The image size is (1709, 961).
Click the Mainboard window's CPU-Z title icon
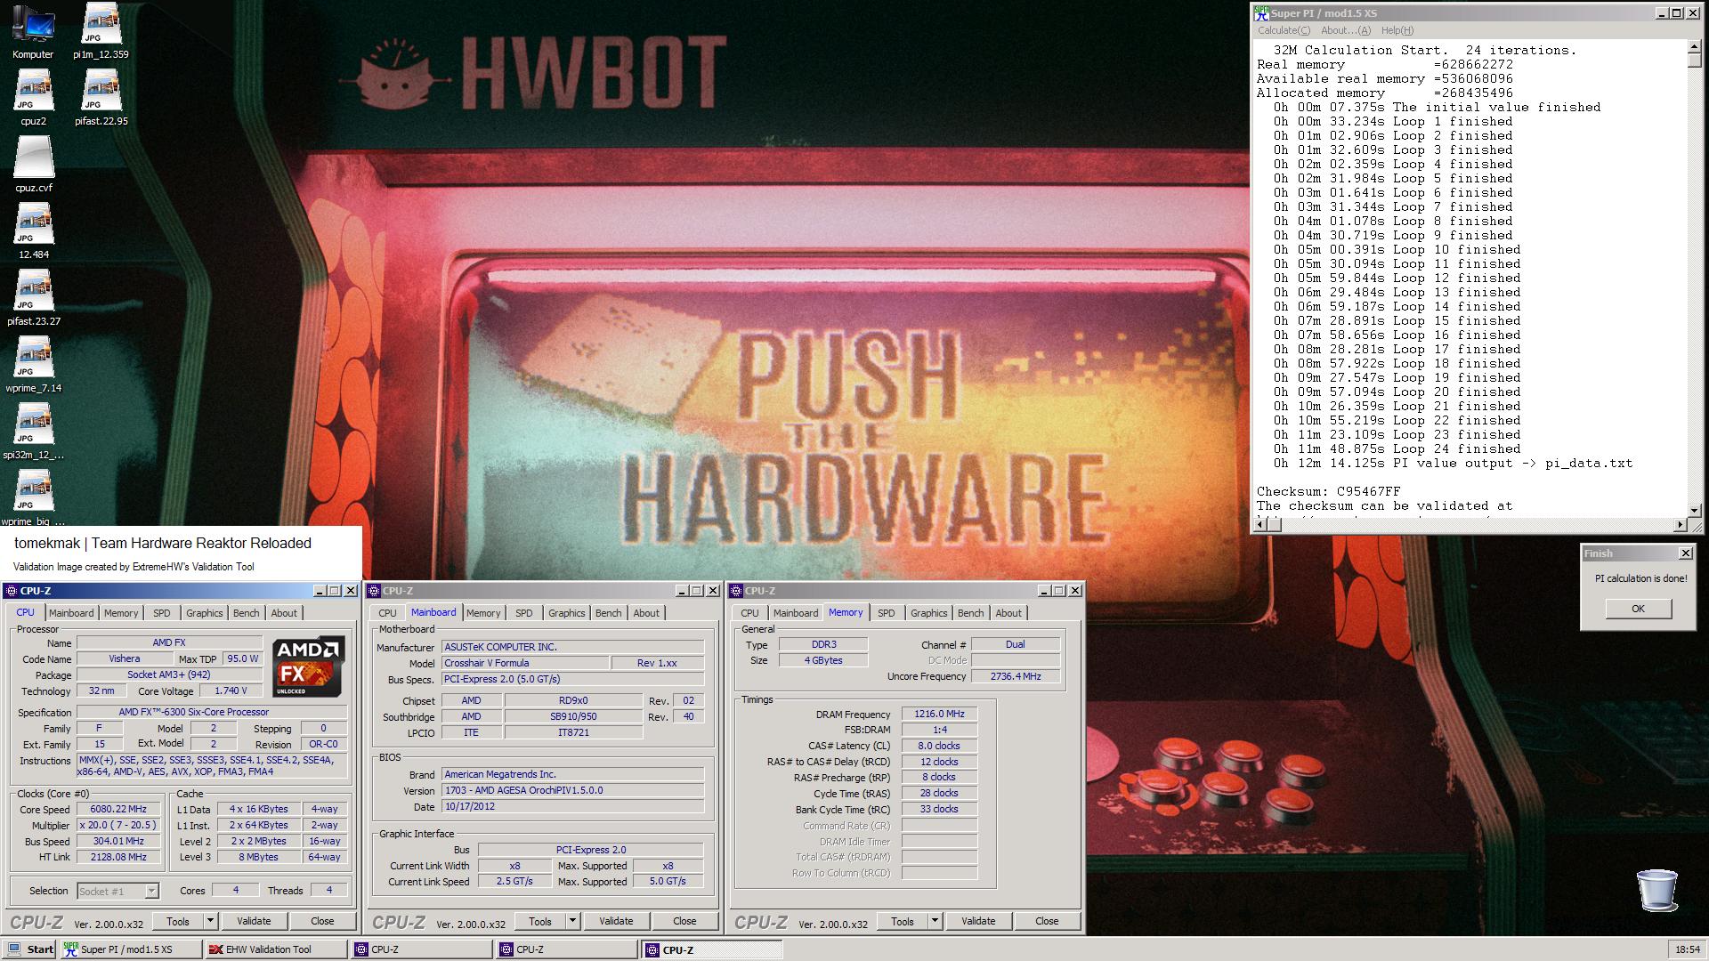(374, 591)
